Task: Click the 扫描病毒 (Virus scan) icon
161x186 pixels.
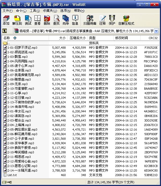Action: pos(90,18)
